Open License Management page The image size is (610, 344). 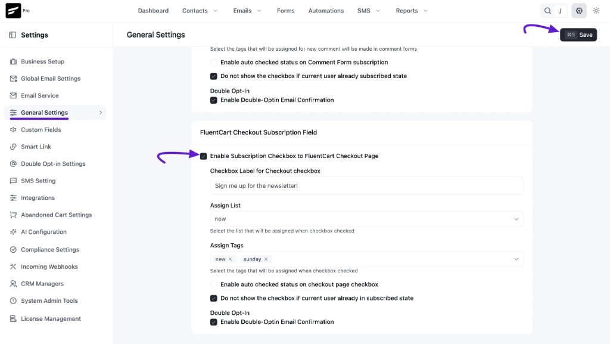coord(51,319)
